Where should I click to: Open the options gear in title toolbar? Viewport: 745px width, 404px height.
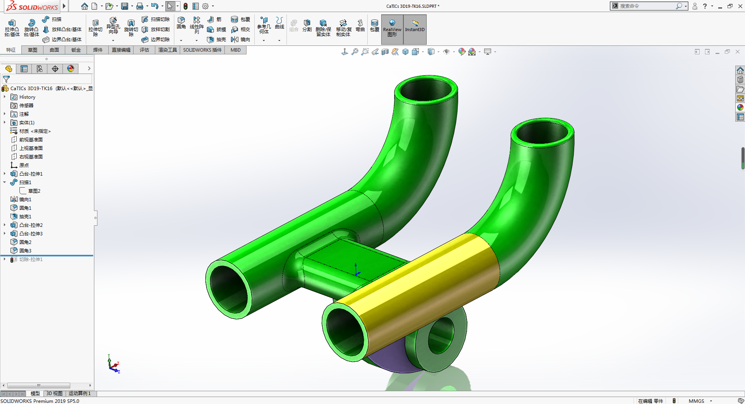click(205, 6)
